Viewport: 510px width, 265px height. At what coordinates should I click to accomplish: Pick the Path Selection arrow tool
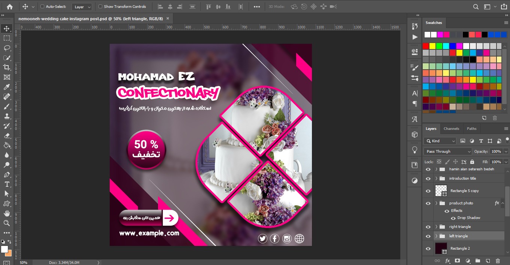(x=7, y=194)
